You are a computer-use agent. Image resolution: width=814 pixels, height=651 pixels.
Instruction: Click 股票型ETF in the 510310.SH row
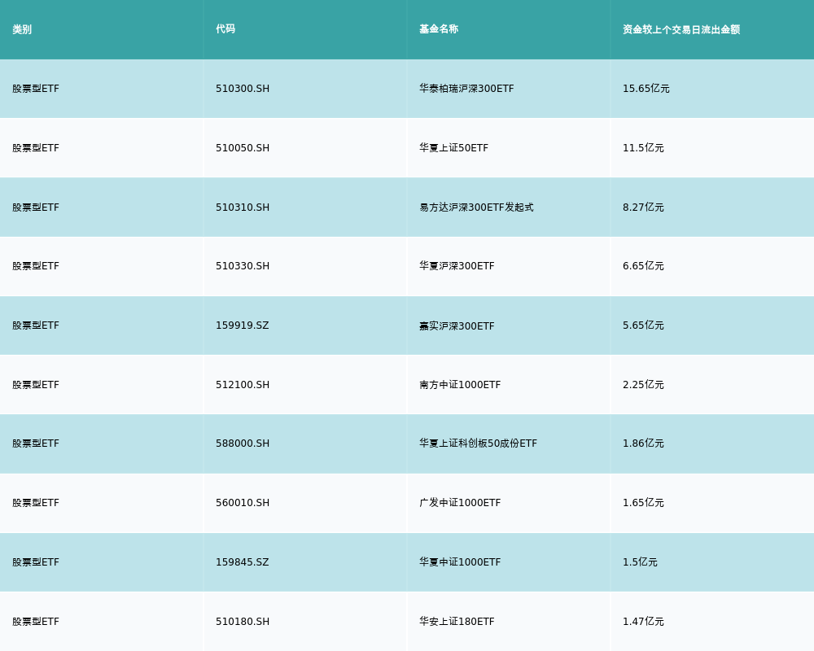click(x=36, y=208)
